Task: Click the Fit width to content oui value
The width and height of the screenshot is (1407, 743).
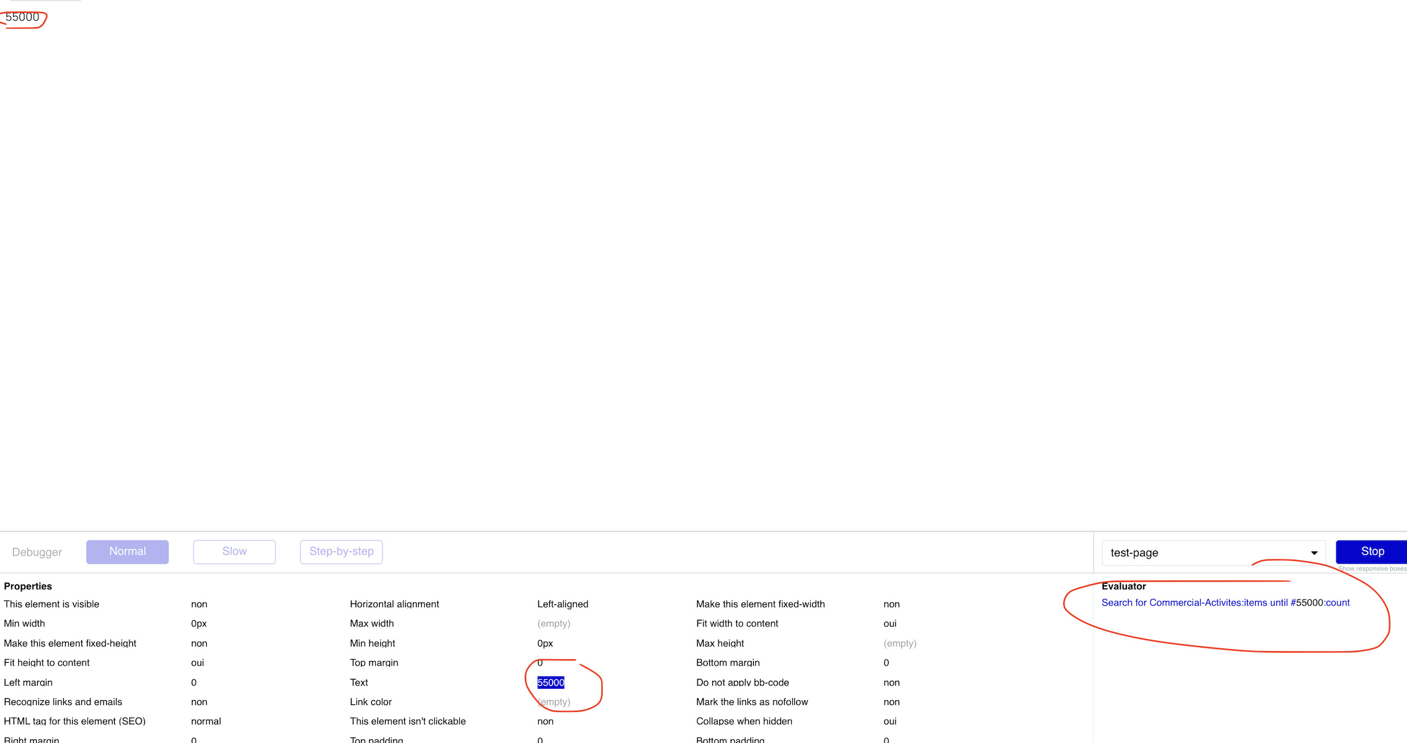Action: (x=889, y=623)
